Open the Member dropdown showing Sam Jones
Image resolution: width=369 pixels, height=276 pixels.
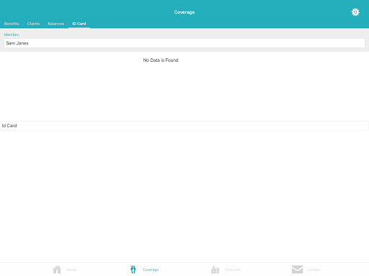pos(184,43)
